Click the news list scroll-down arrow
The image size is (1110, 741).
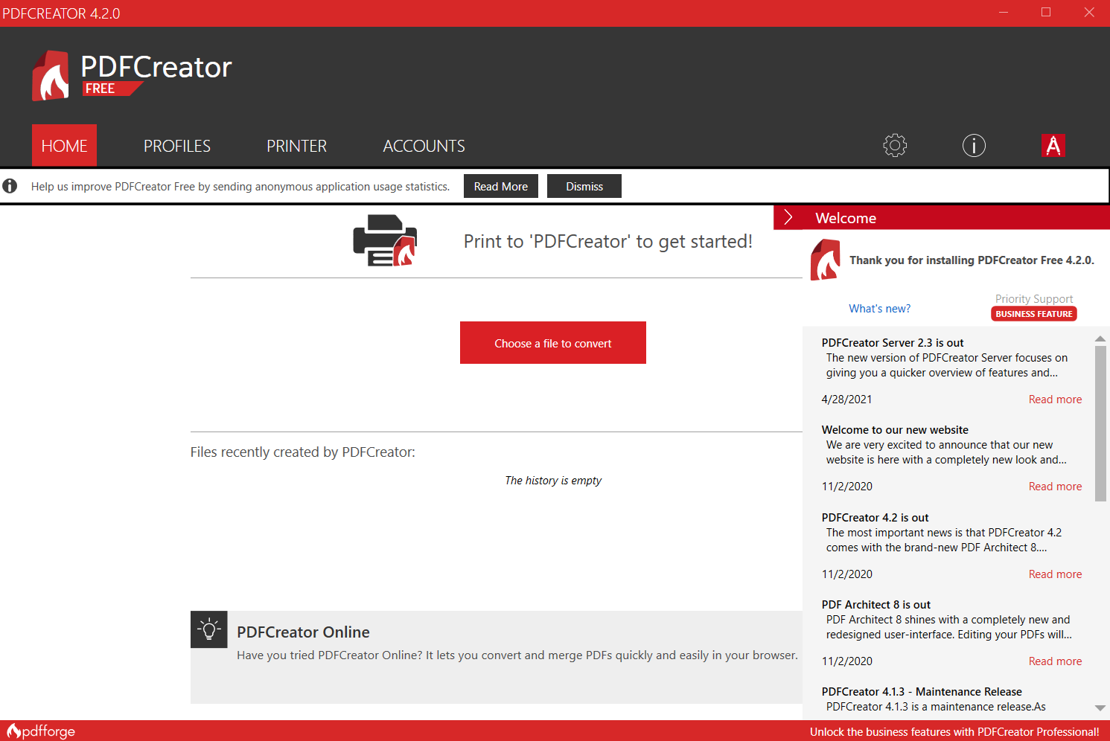click(1100, 708)
